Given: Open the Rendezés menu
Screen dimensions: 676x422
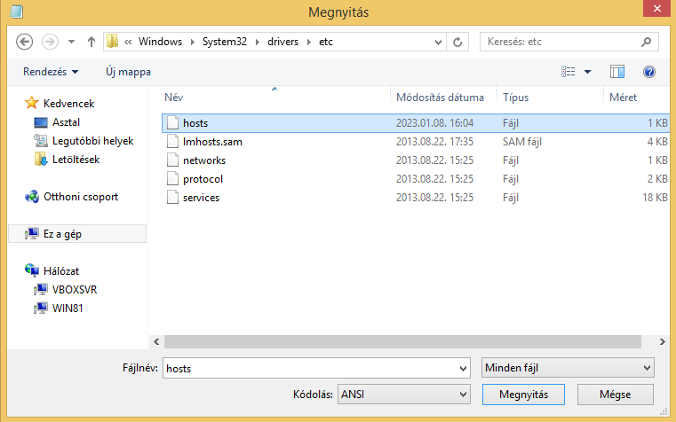Looking at the screenshot, I should (x=51, y=72).
